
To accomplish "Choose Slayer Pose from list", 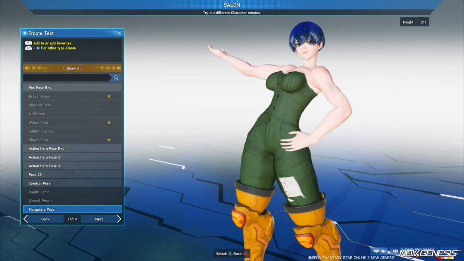I will coord(72,140).
